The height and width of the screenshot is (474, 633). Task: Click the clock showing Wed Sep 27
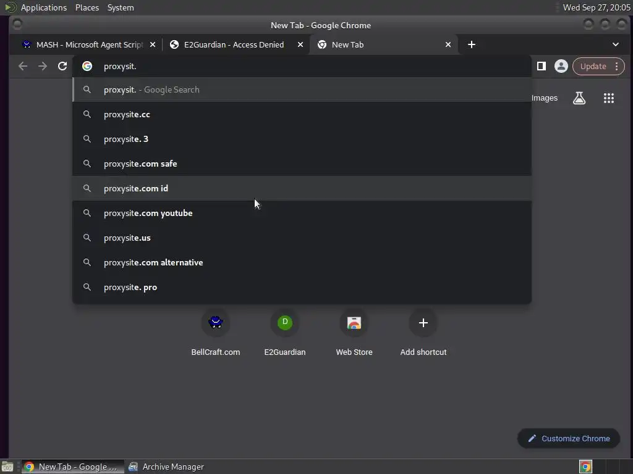597,7
